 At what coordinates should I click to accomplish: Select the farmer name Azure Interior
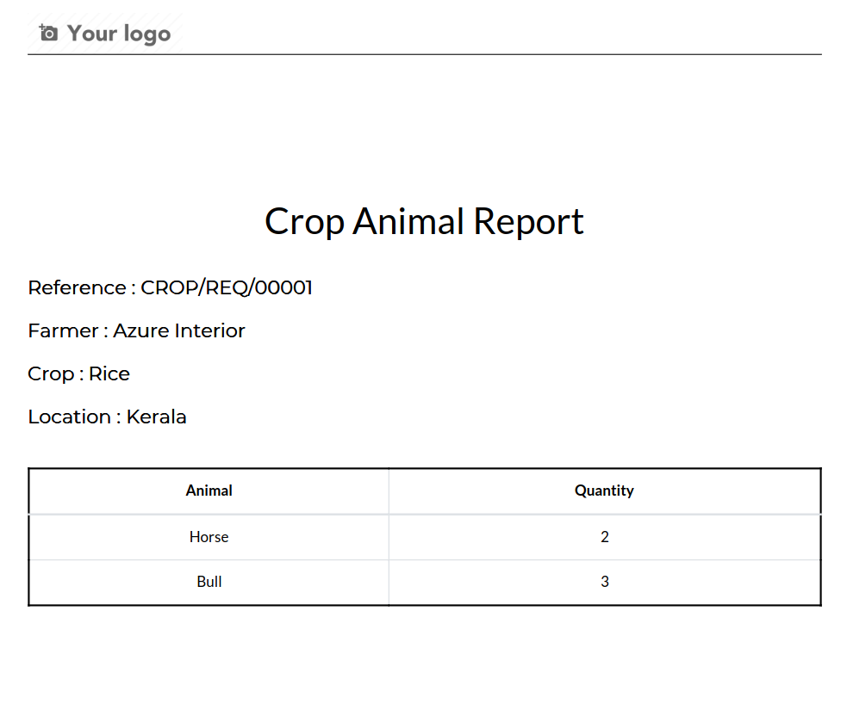tap(179, 330)
